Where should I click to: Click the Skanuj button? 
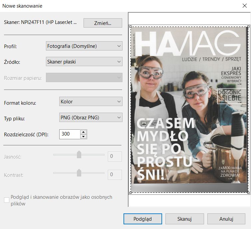[184, 219]
